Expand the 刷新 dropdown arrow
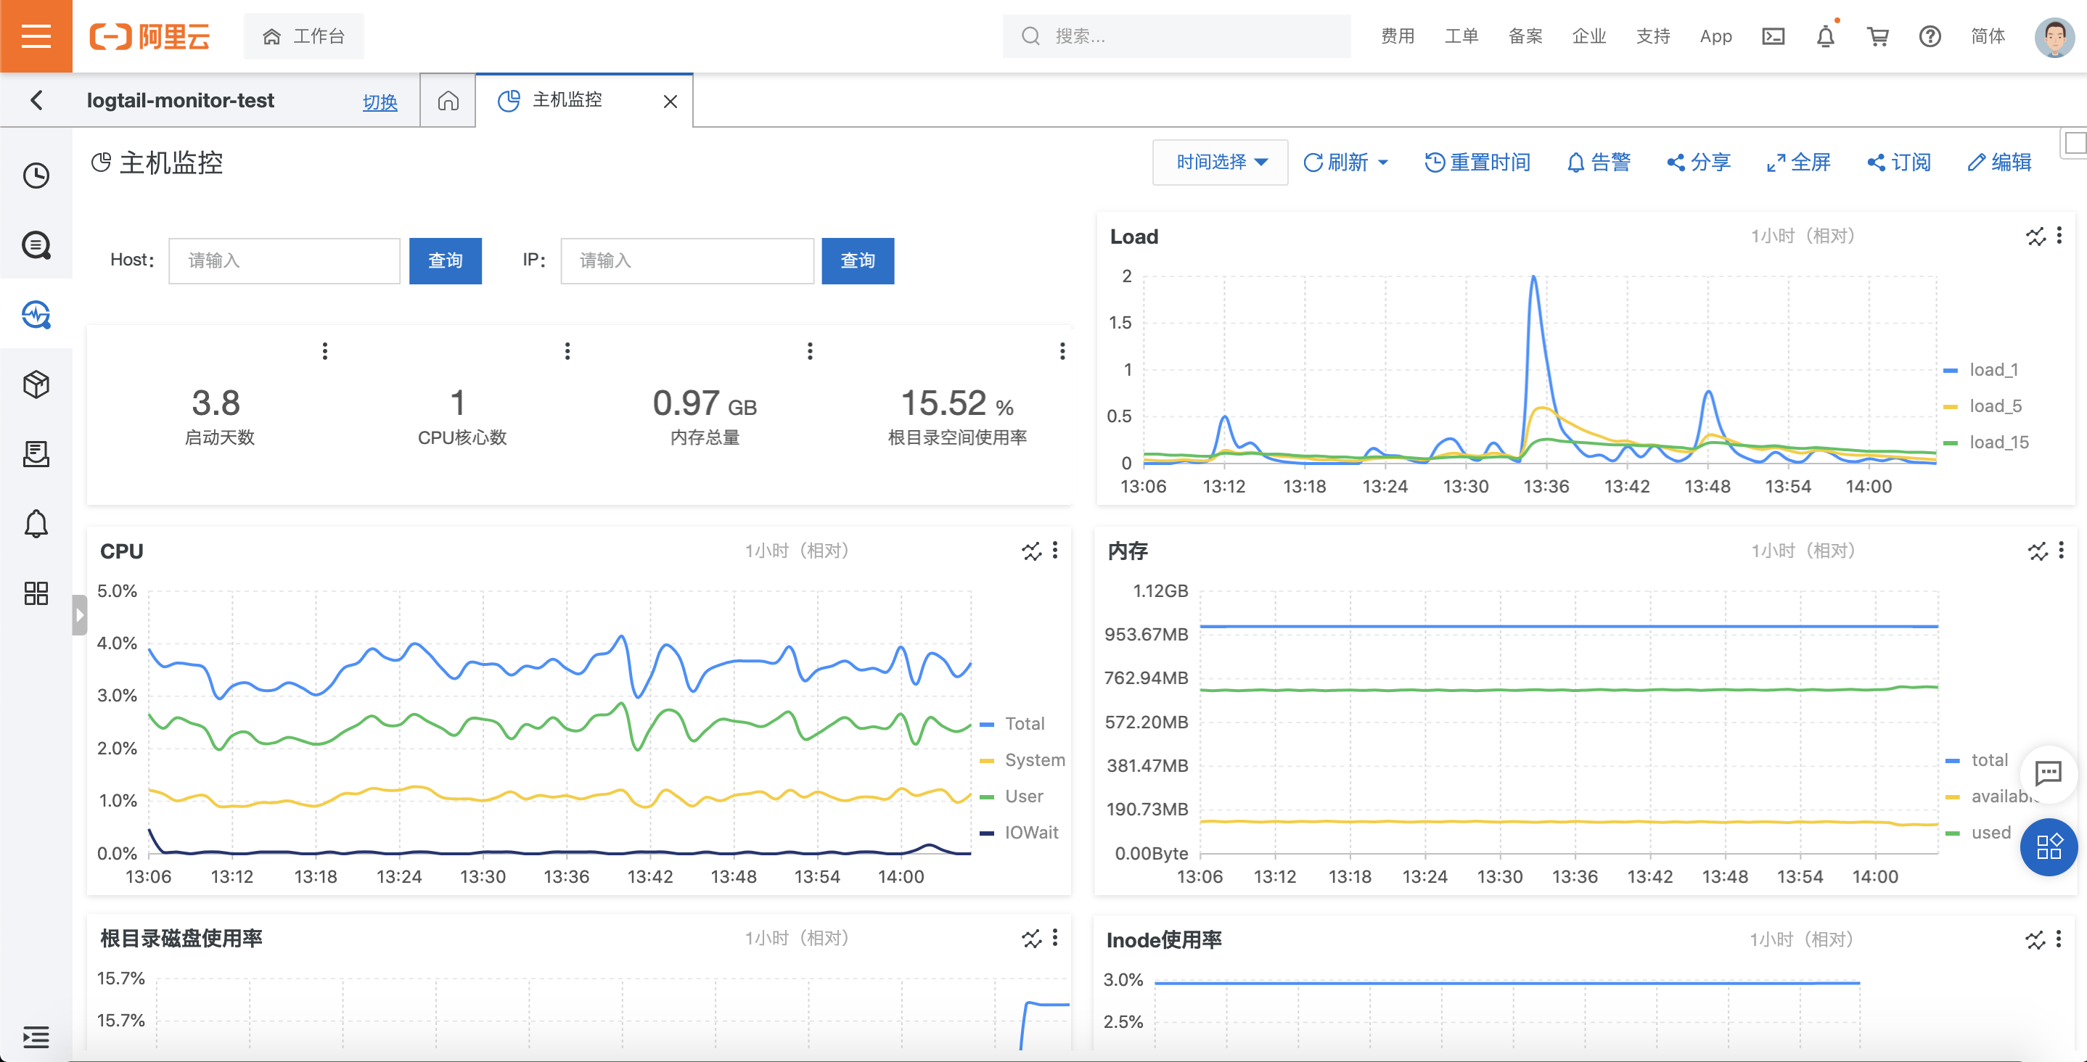The width and height of the screenshot is (2087, 1062). 1383,162
